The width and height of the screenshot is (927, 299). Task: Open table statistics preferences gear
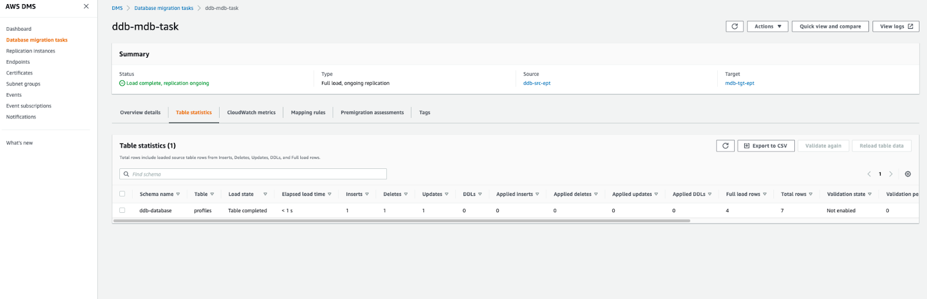[x=908, y=174]
